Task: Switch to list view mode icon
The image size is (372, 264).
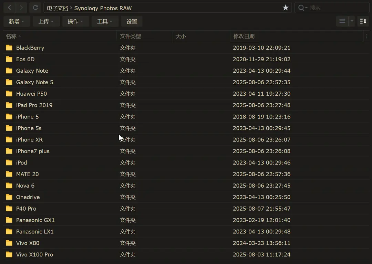Action: (342, 21)
